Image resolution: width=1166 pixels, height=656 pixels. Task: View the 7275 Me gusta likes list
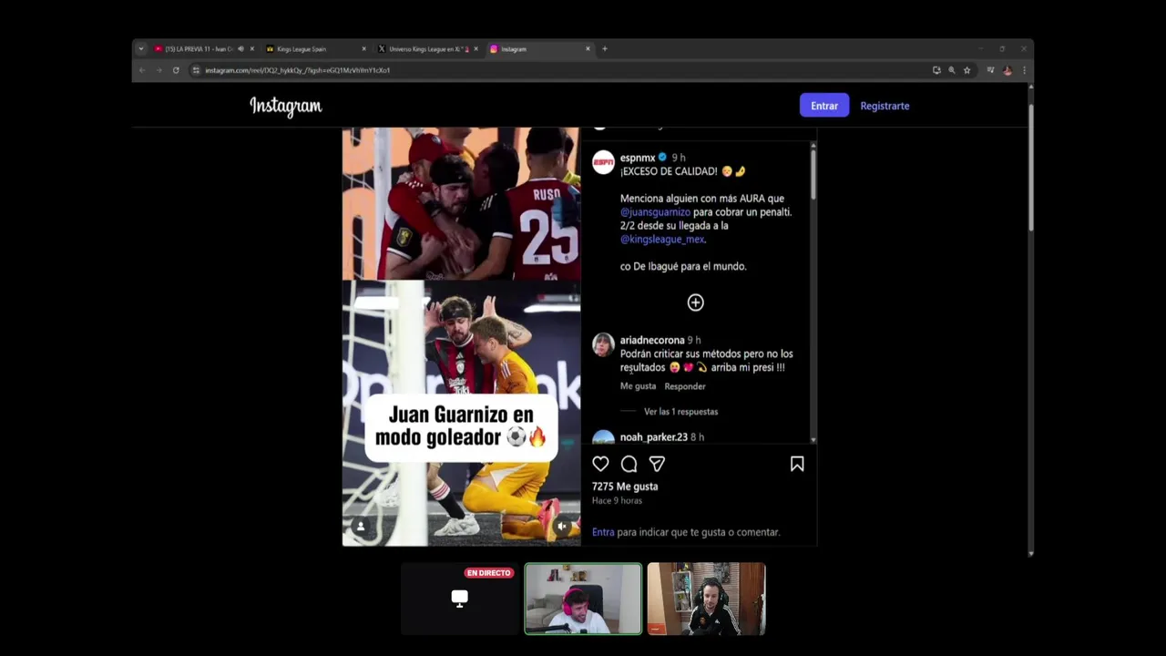point(625,487)
